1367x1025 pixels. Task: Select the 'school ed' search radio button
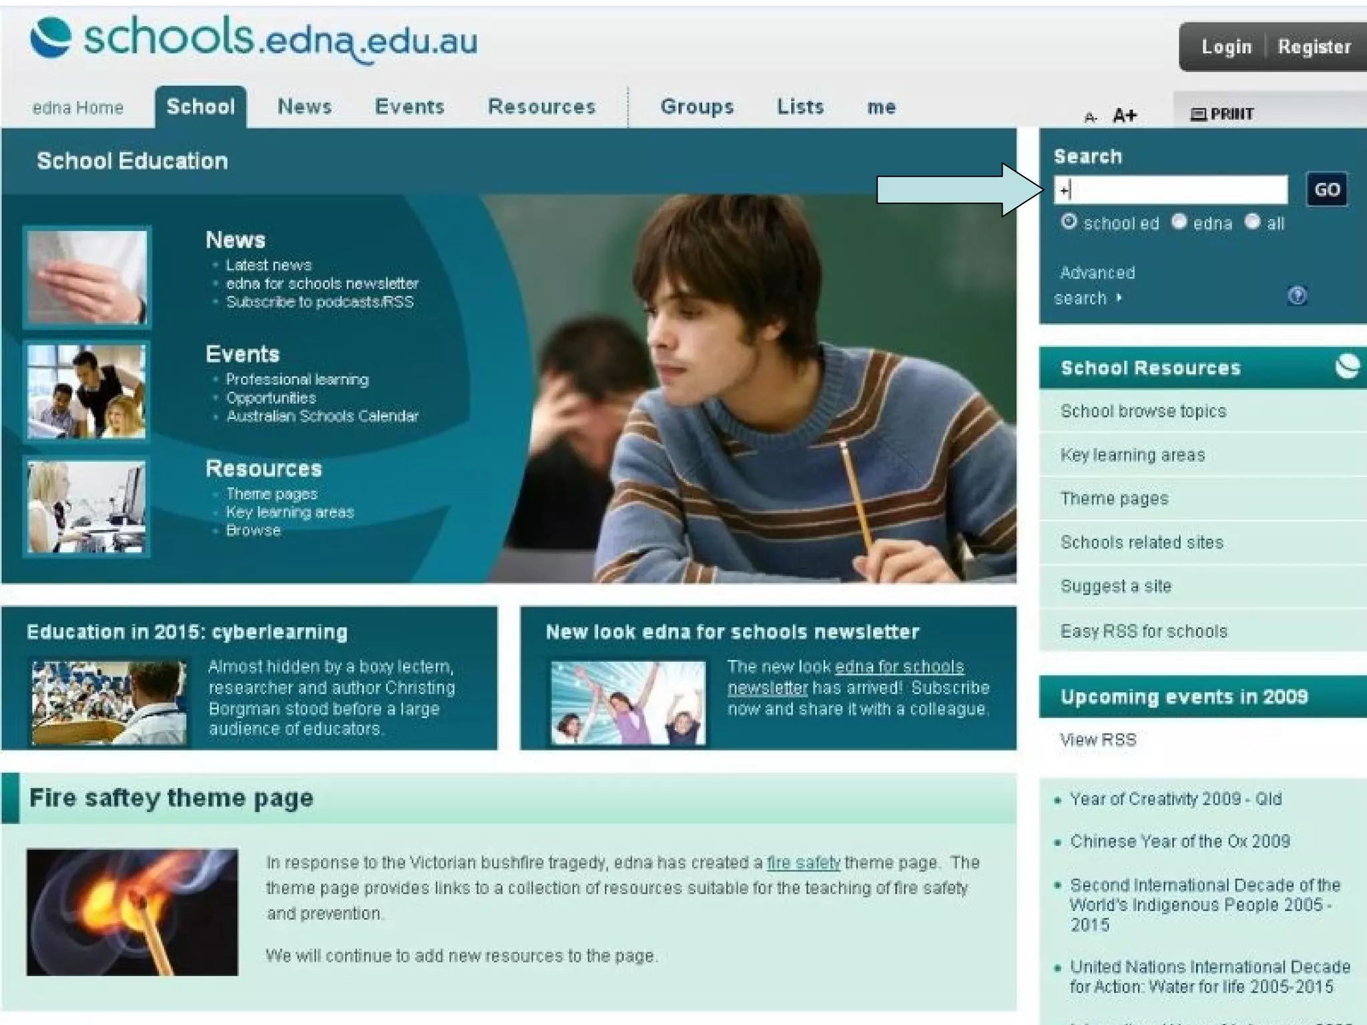[1069, 222]
